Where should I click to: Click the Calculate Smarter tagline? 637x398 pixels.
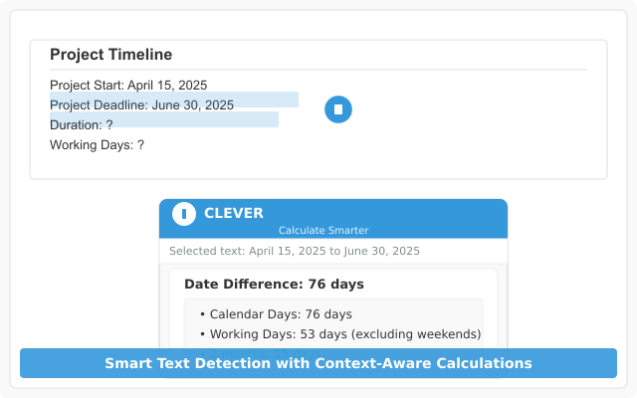323,231
